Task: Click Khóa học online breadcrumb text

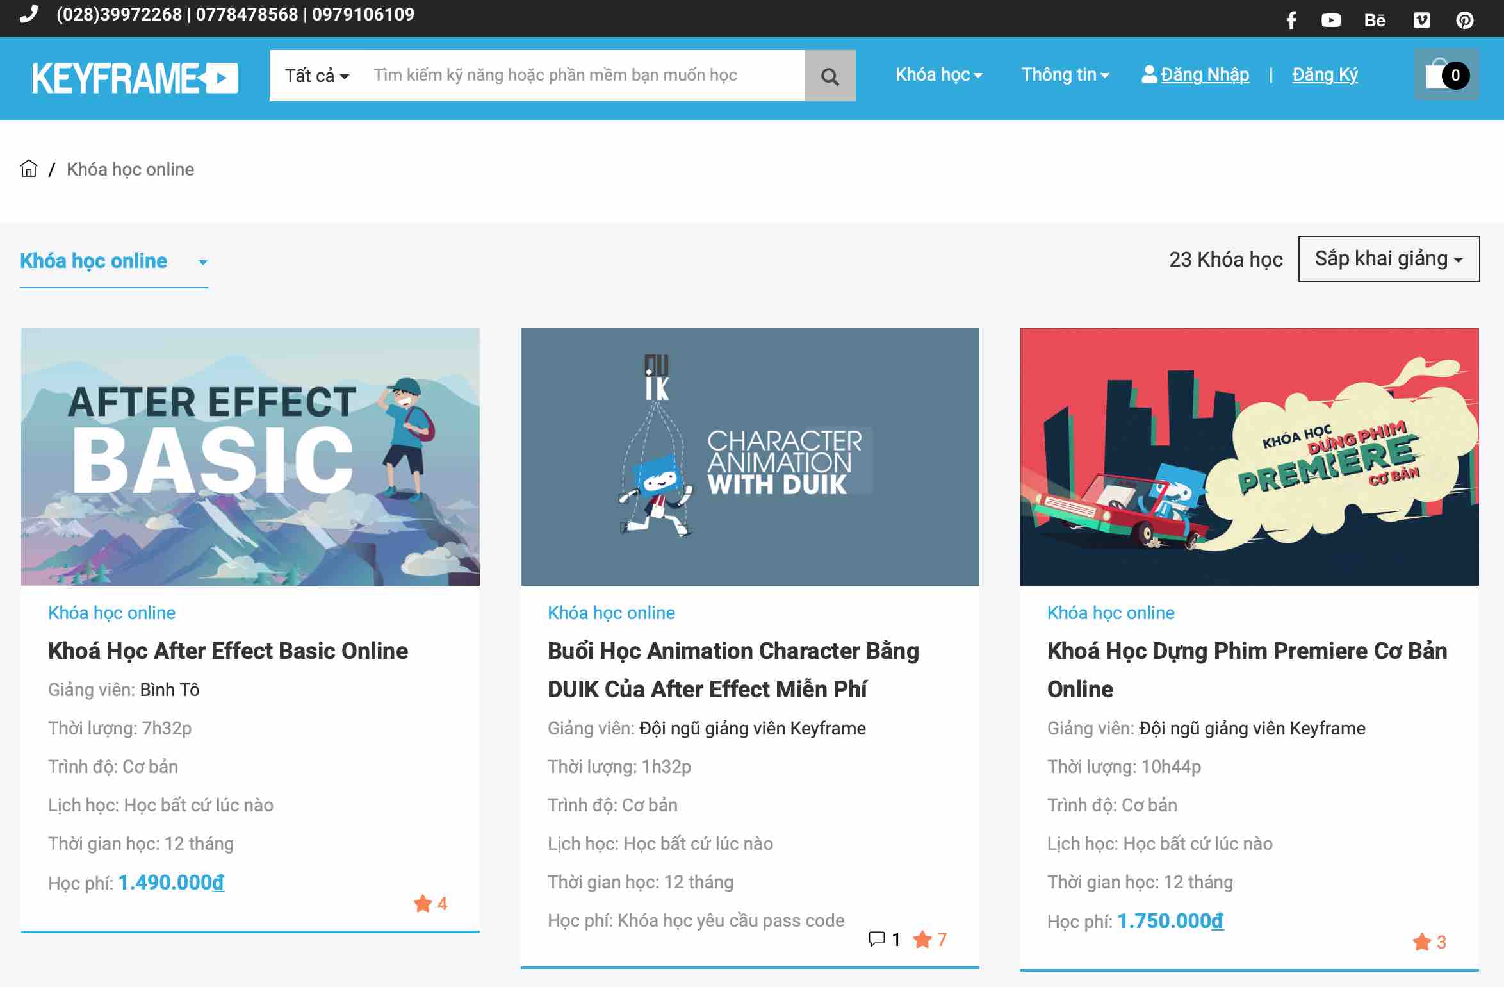Action: 130,169
